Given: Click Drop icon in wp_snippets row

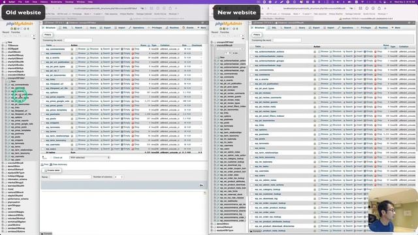Looking at the screenshot, I should [133, 123].
